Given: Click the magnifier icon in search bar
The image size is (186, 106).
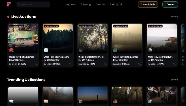Looking at the screenshot, I should tap(19, 5).
